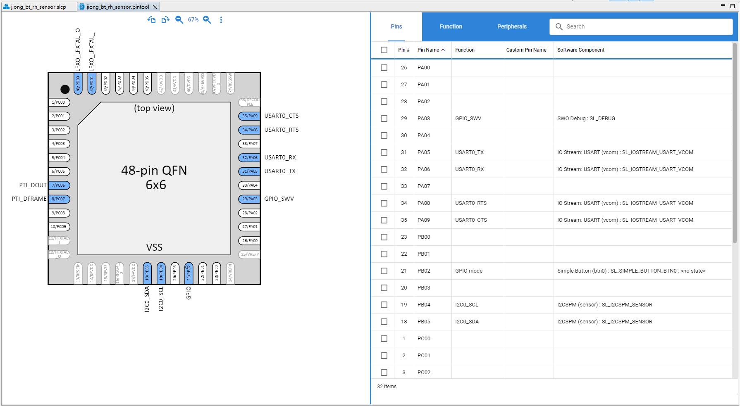Image resolution: width=740 pixels, height=406 pixels.
Task: Close the jiong_bt_rh_sensor.pintool tab
Action: tap(155, 7)
